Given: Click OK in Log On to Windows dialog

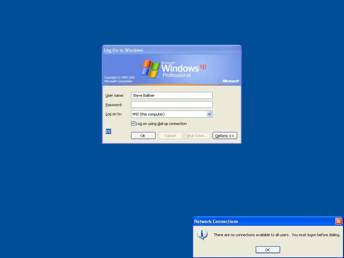Looking at the screenshot, I should 143,136.
